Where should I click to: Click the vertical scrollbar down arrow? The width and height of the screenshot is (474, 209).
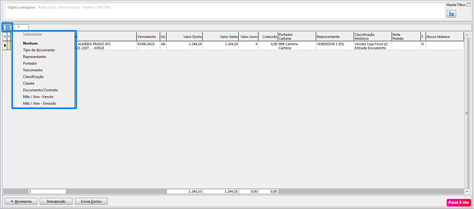point(467,192)
